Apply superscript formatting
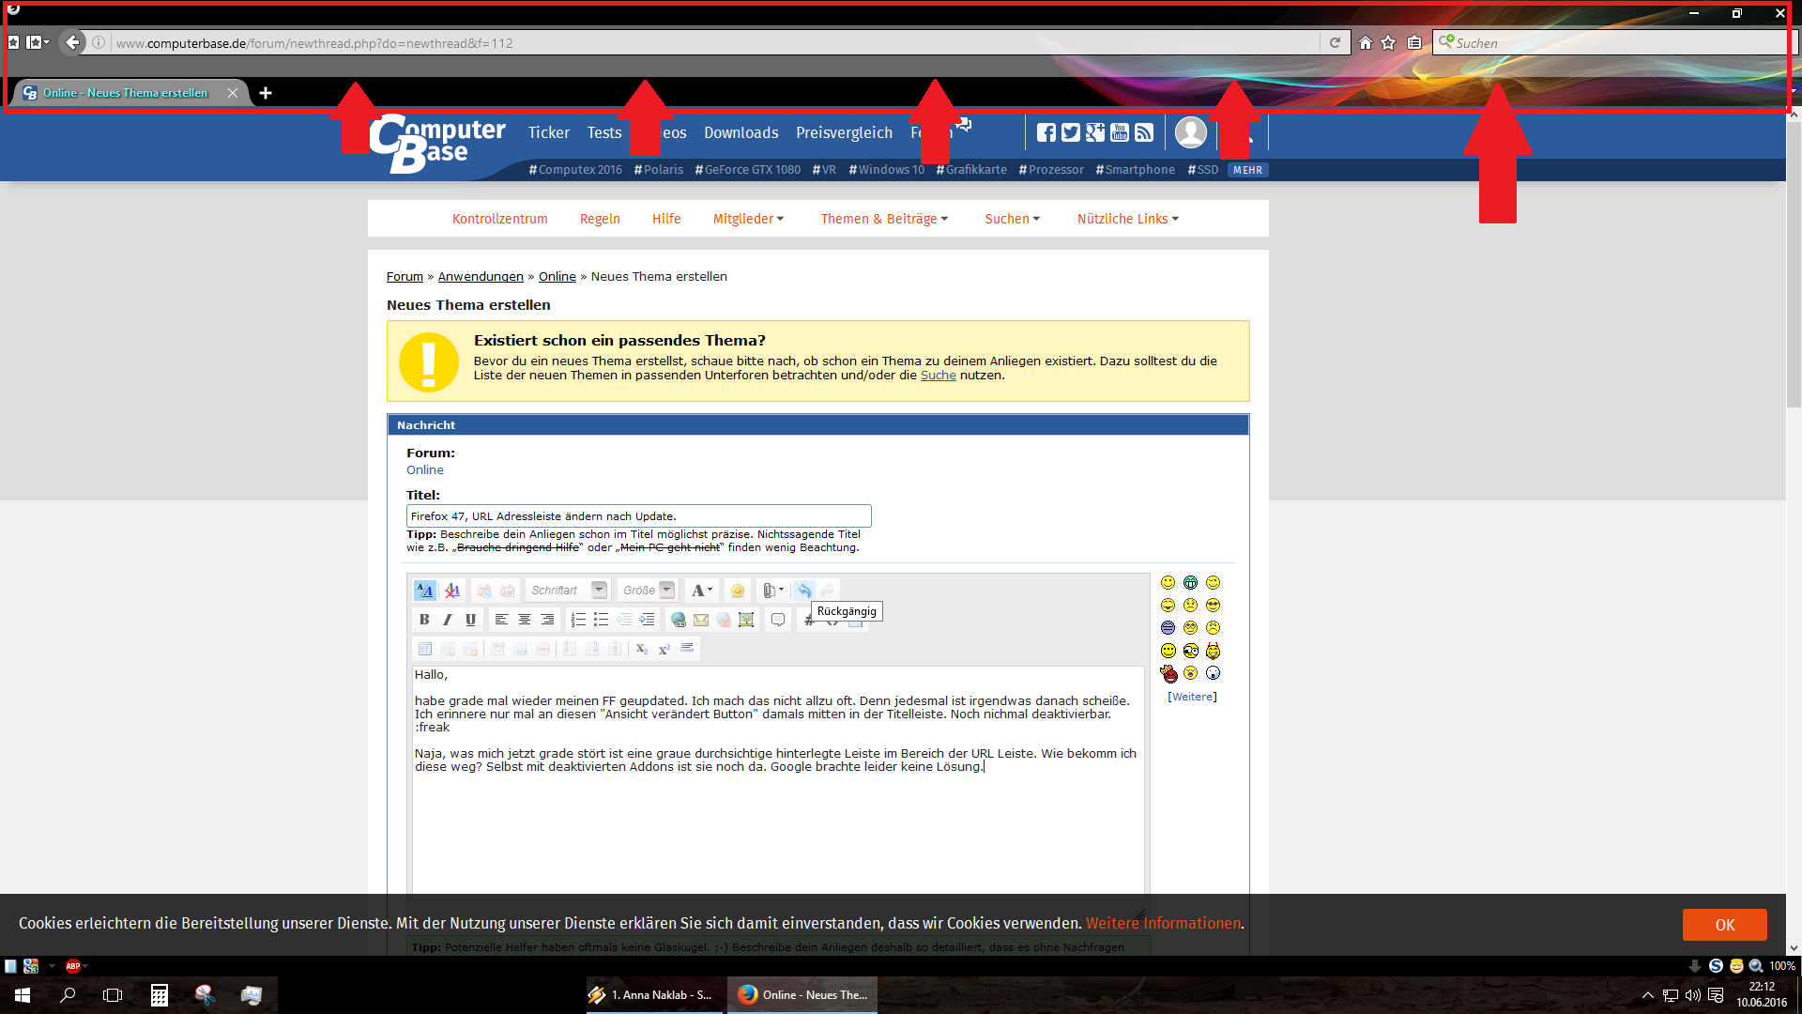Viewport: 1802px width, 1014px height. pyautogui.click(x=664, y=649)
